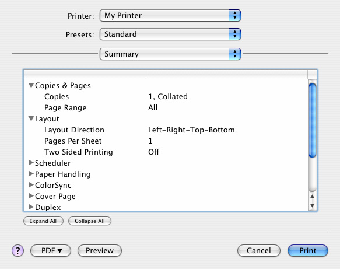This screenshot has height=269, width=340.
Task: Collapse the Copies & Pages section
Action: [x=31, y=85]
